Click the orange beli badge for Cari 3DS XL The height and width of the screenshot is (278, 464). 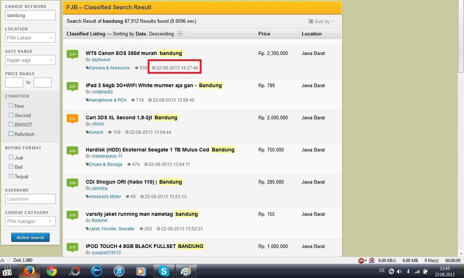(72, 119)
